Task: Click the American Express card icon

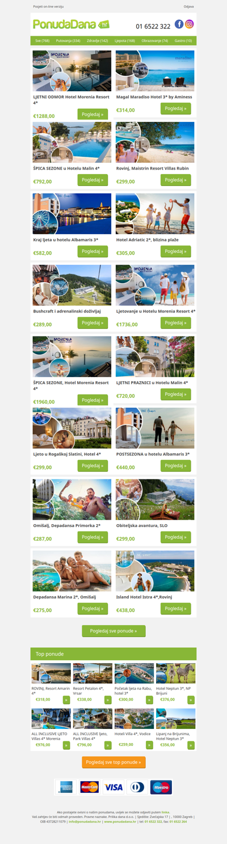Action: tap(66, 787)
